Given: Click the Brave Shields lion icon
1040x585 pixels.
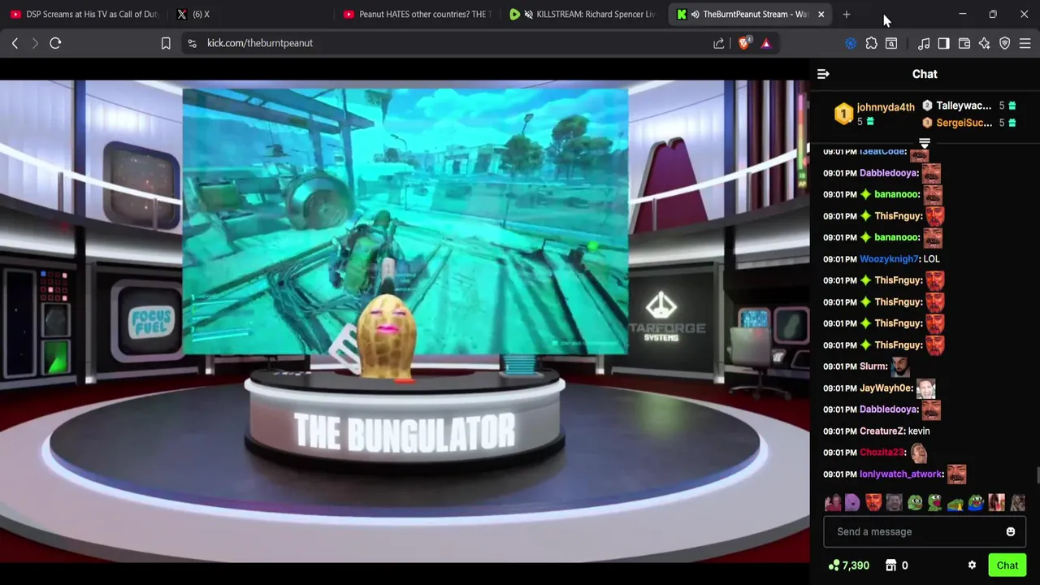Looking at the screenshot, I should (x=744, y=43).
